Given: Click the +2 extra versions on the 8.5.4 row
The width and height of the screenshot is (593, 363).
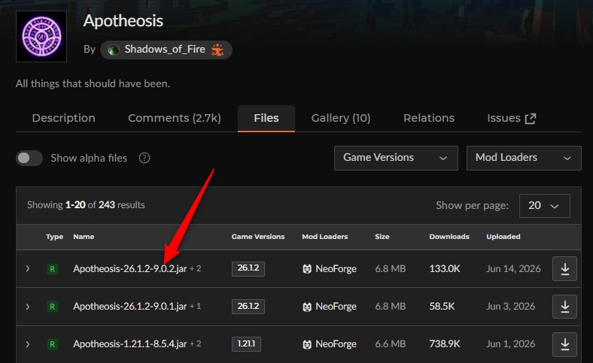Looking at the screenshot, I should point(196,343).
